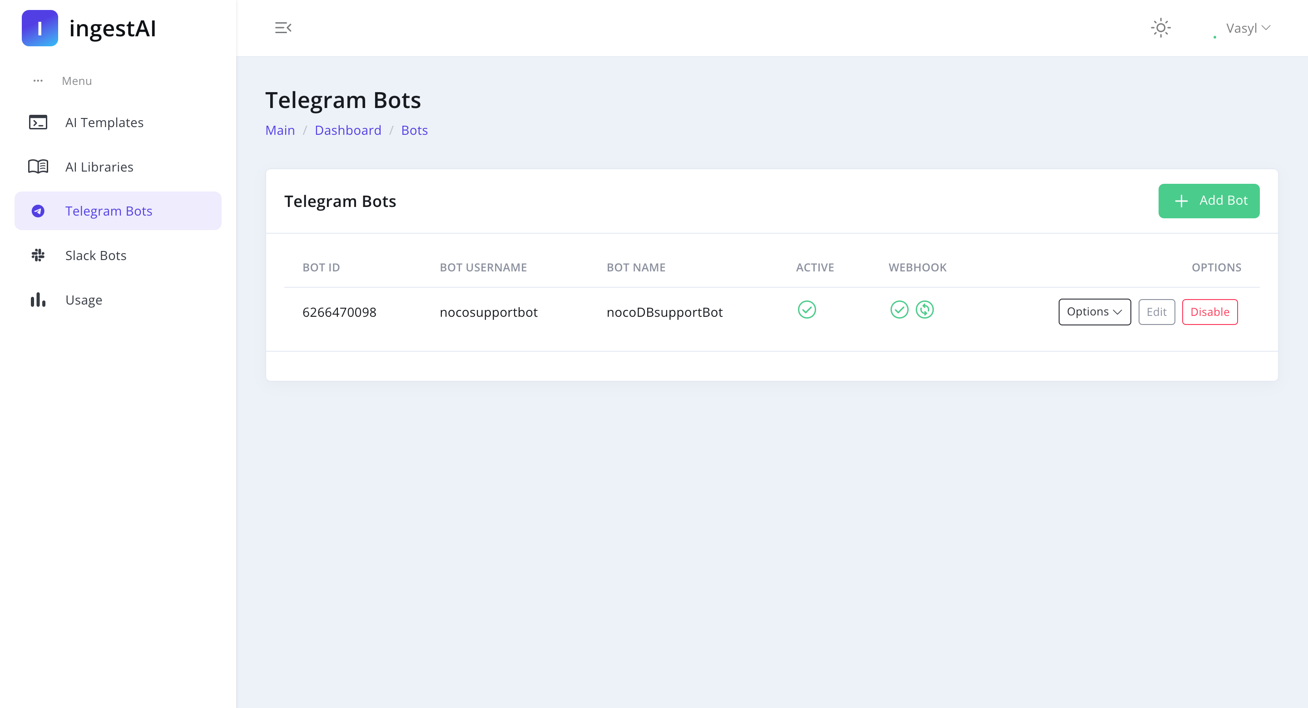Viewport: 1308px width, 708px height.
Task: Select Telegram Bots in sidebar
Action: pos(118,211)
